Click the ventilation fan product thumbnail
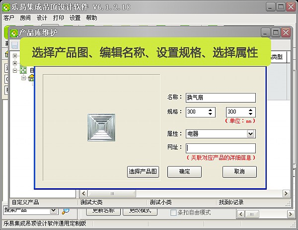 101,126
